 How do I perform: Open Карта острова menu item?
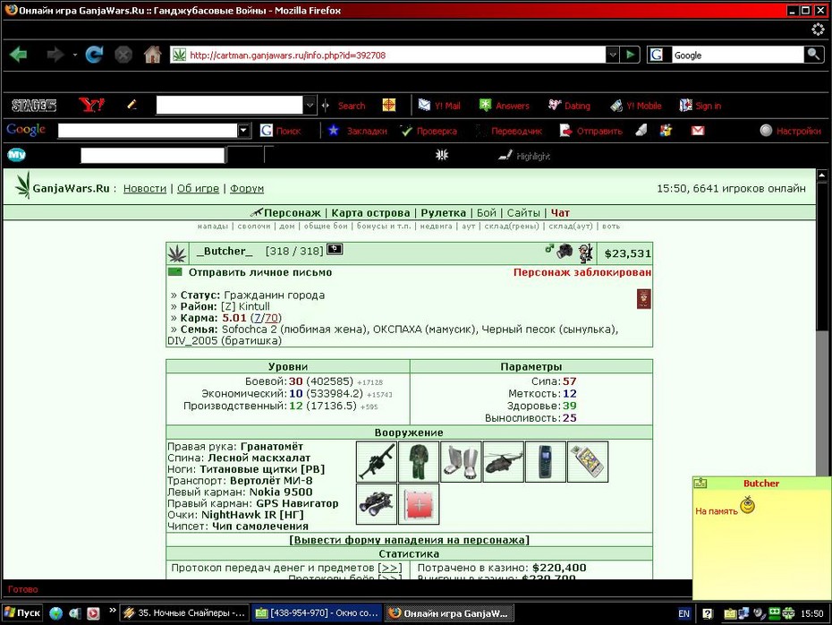(371, 213)
